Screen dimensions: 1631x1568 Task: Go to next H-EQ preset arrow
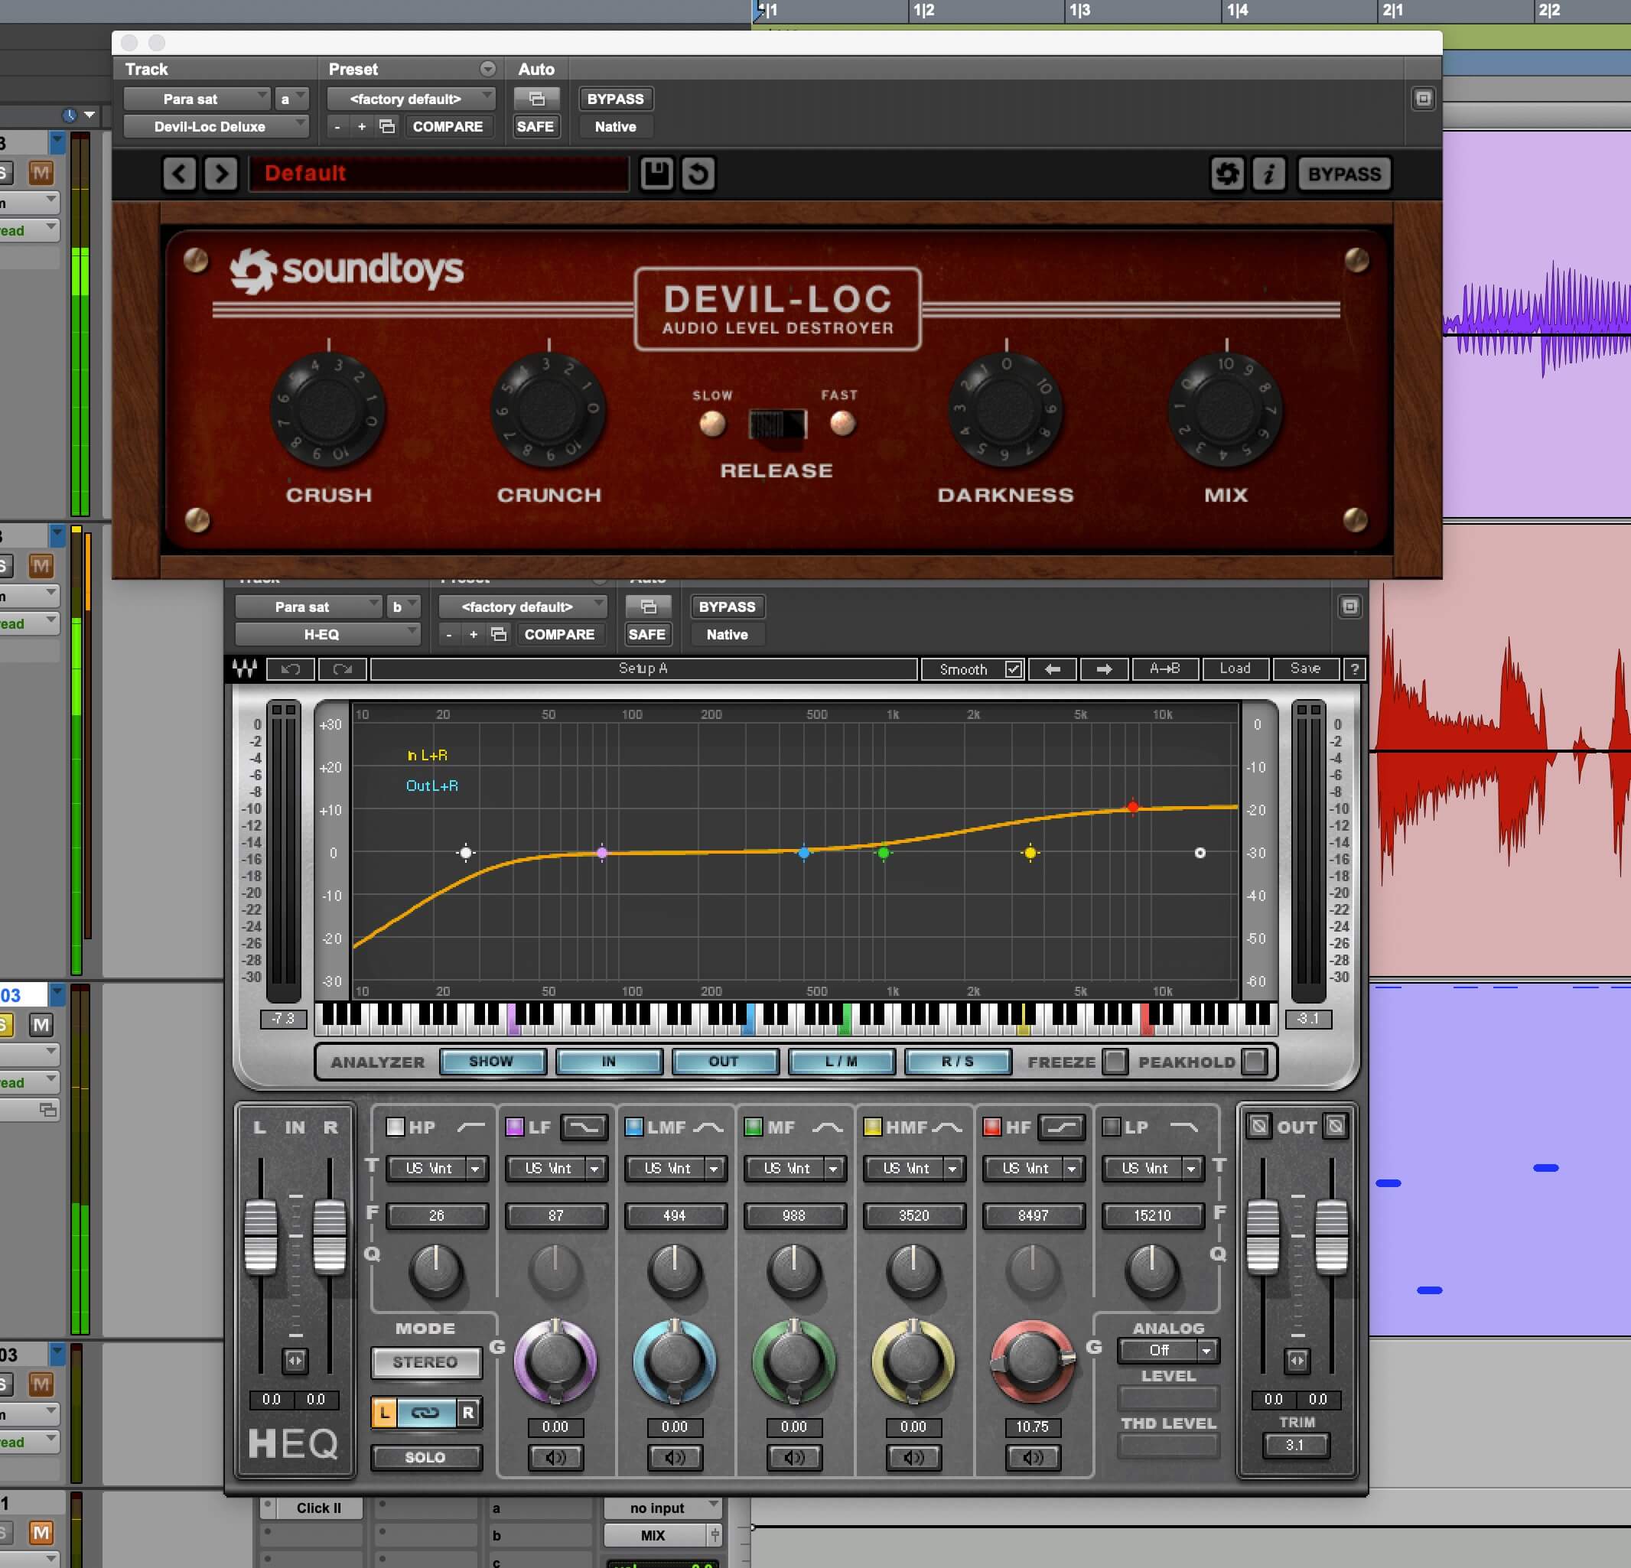click(1104, 669)
